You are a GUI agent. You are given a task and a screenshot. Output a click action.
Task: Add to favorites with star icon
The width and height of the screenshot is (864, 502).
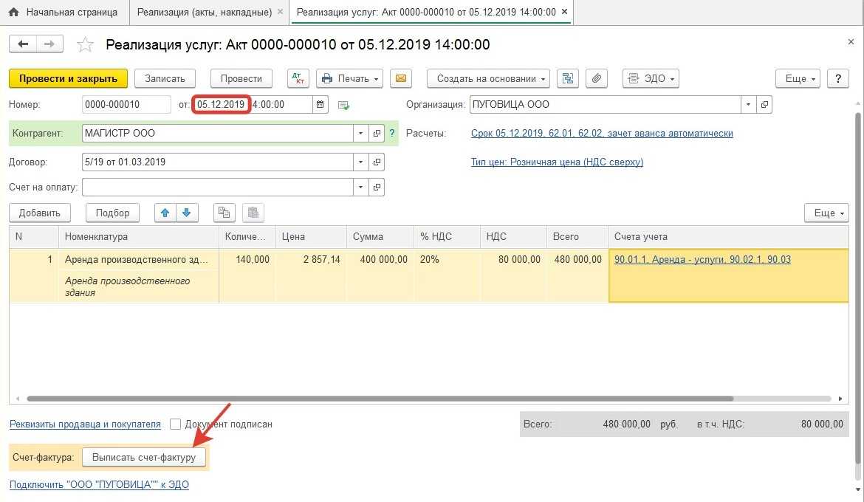[86, 45]
